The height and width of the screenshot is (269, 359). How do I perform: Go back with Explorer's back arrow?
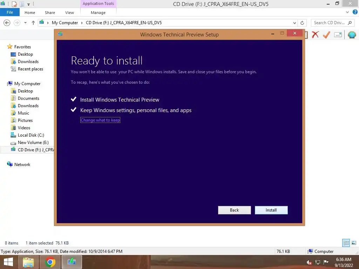(x=7, y=23)
